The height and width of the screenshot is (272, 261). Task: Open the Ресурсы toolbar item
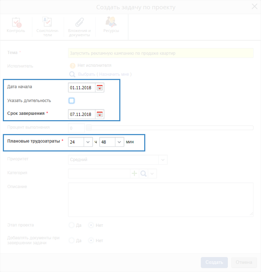(x=111, y=25)
